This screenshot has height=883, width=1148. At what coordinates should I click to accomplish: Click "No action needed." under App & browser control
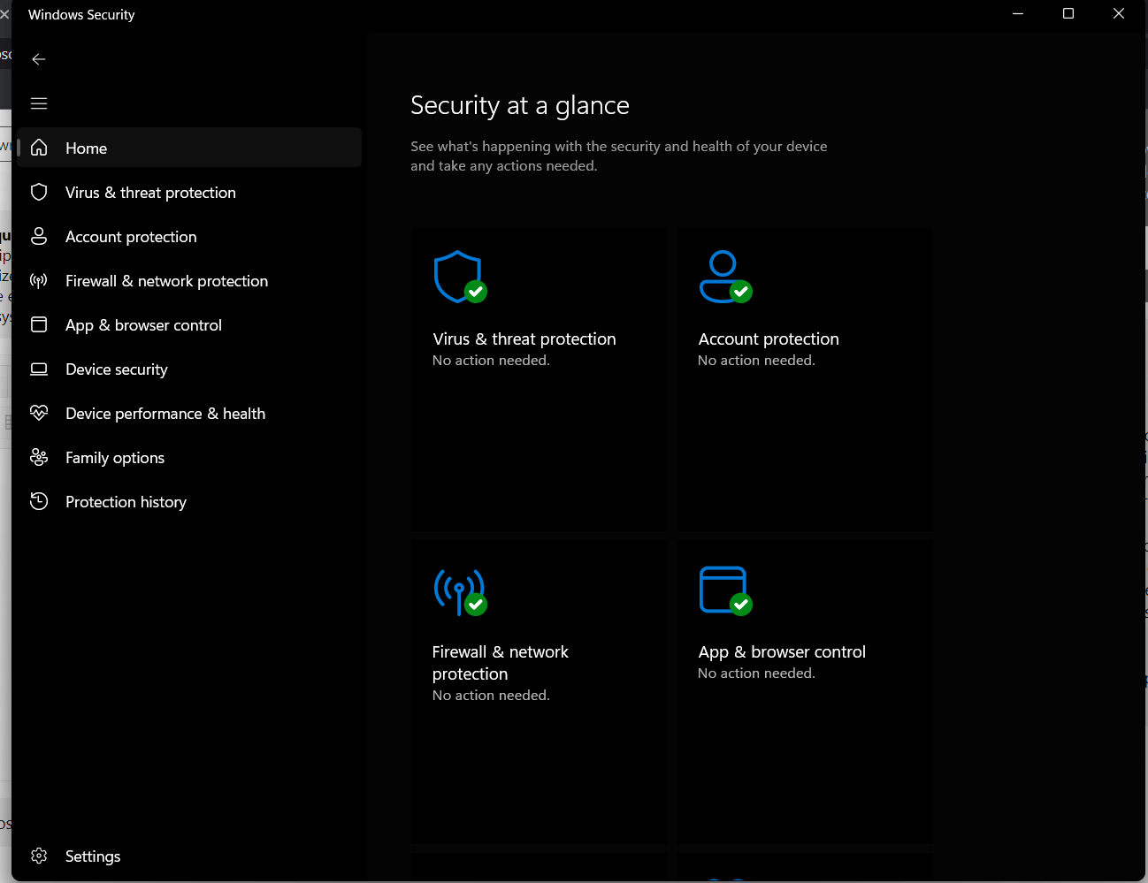tap(756, 673)
